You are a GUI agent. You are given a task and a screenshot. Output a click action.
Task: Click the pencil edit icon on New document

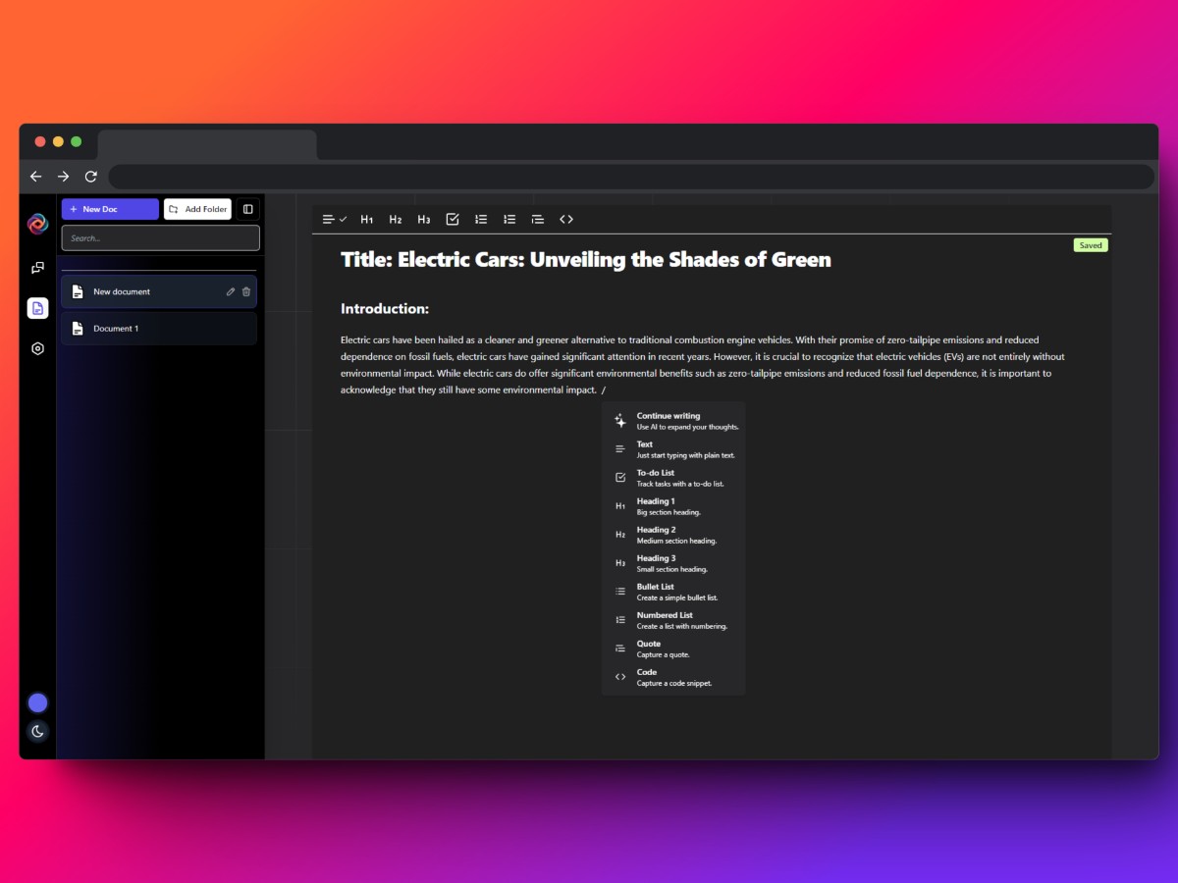(231, 291)
